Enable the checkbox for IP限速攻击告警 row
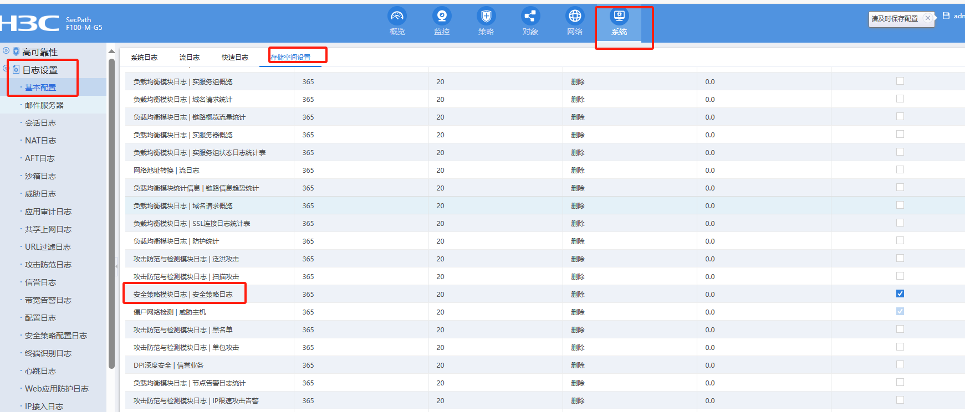The width and height of the screenshot is (965, 412). pos(900,400)
